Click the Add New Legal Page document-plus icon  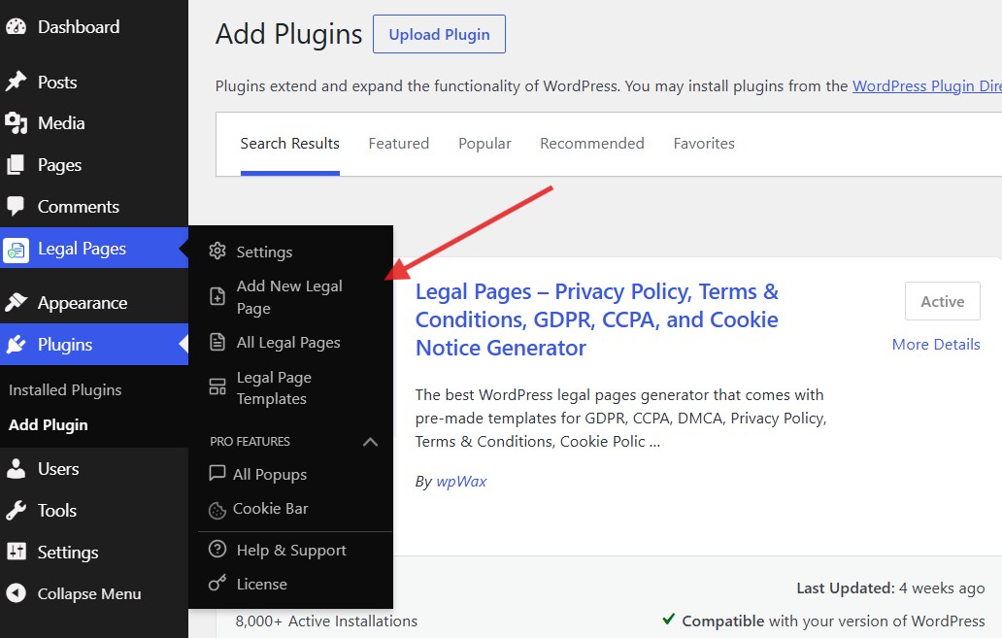coord(217,296)
